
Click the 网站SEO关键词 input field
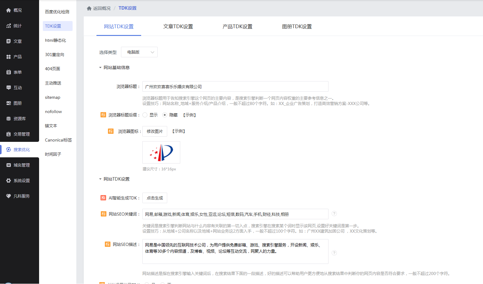click(x=235, y=214)
